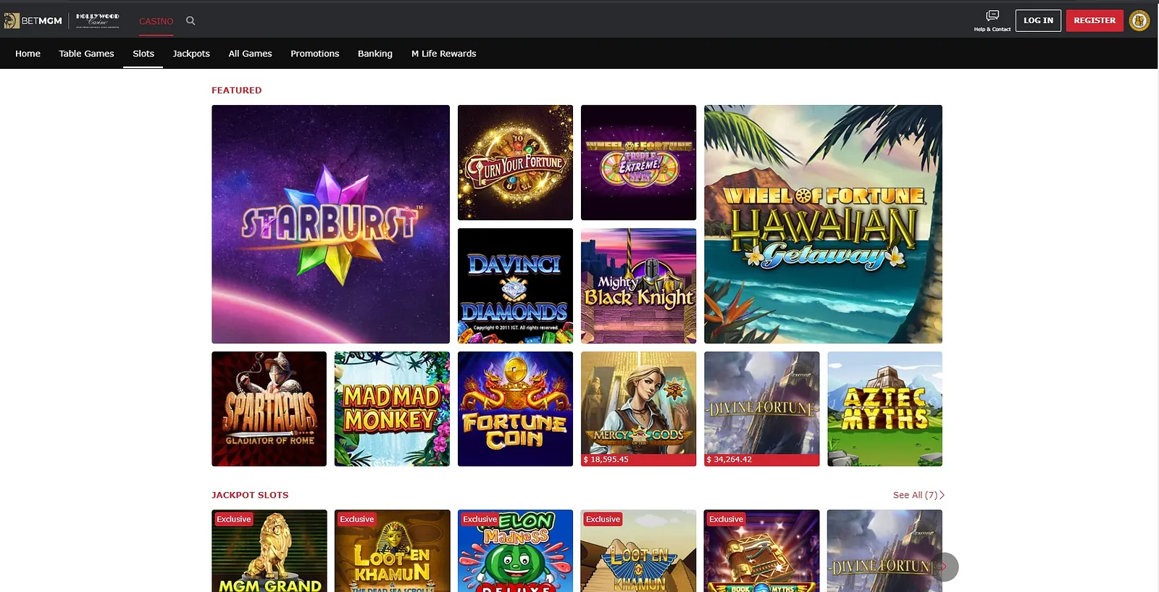Screen dimensions: 1159x592
Task: Open Aztec Myths game
Action: (884, 409)
